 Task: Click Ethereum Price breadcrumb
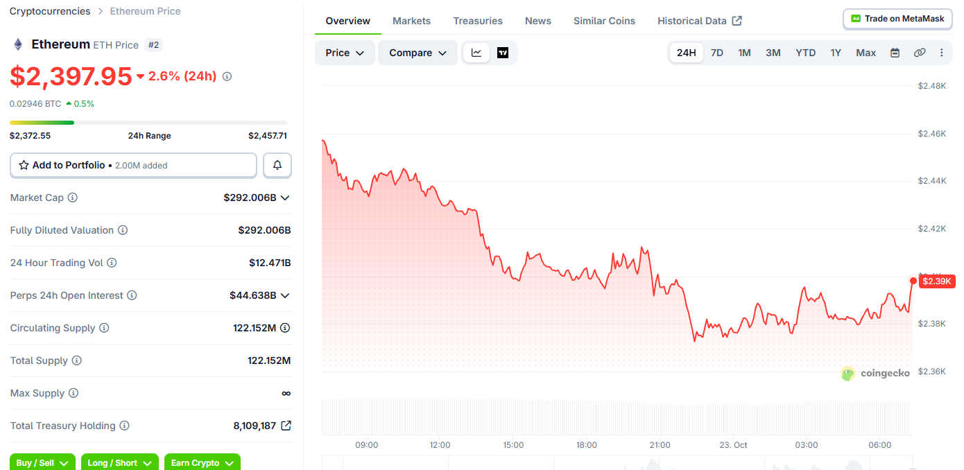pyautogui.click(x=146, y=11)
